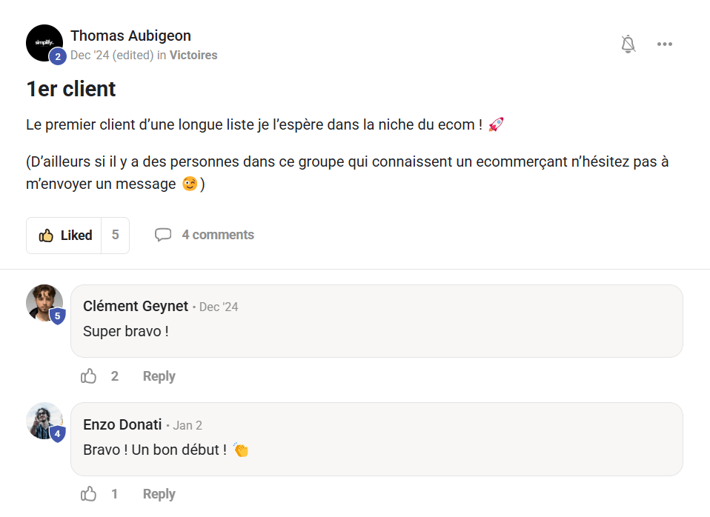The image size is (710, 517).
Task: Reply to Enzo Donati's comment
Action: (159, 494)
